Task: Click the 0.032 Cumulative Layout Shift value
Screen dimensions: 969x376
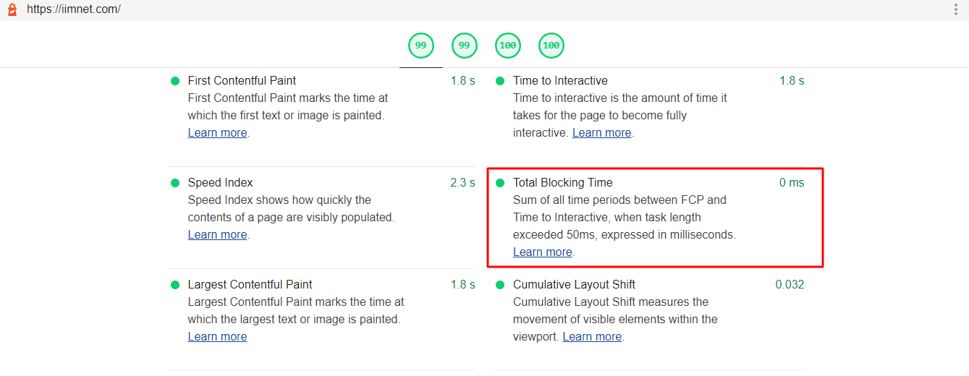Action: click(790, 285)
